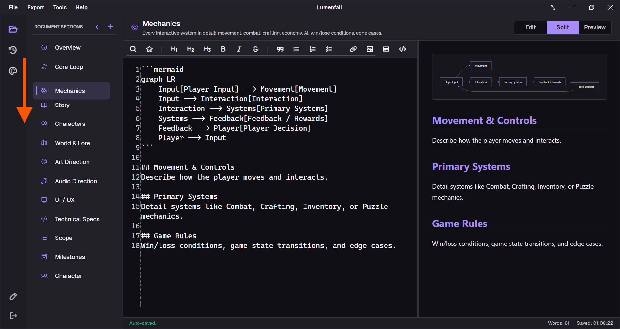Screen dimensions: 620x329
Task: Click the pencil edit icon in left rail
Action: [x=13, y=296]
